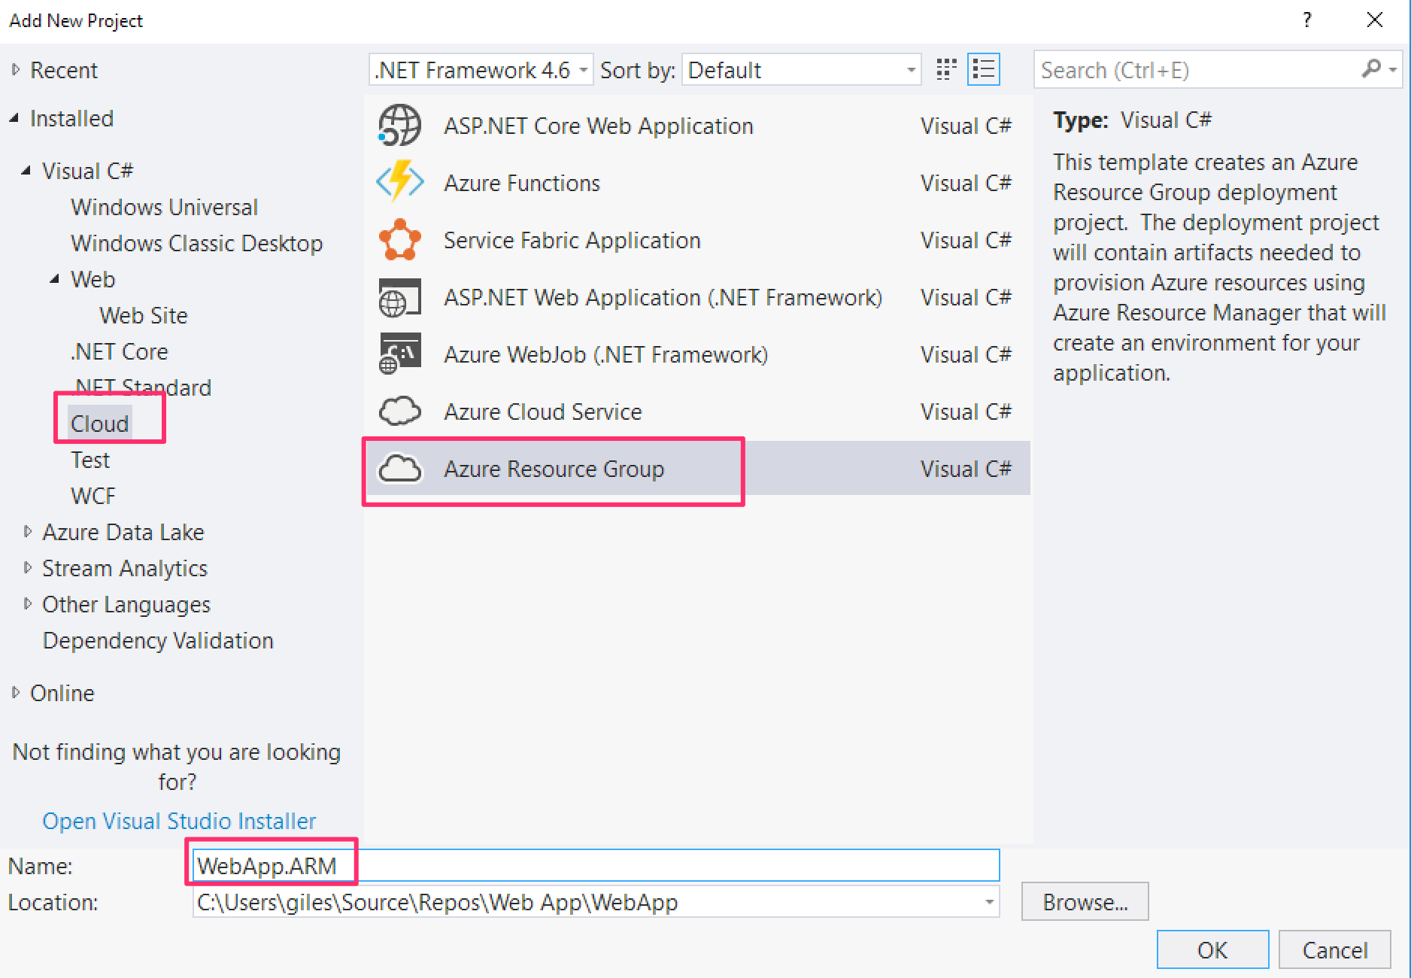Click the Search (Ctrl+E) box
The width and height of the screenshot is (1411, 978).
[x=1218, y=70]
